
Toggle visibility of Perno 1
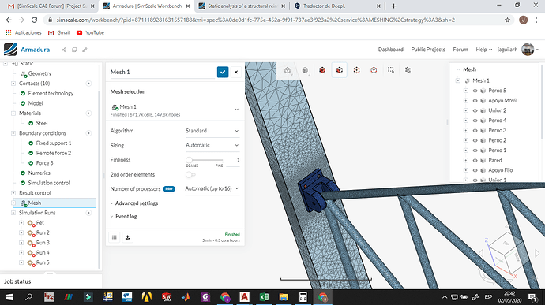(475, 151)
